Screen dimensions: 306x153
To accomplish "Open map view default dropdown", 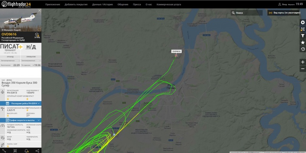I will click(285, 13).
